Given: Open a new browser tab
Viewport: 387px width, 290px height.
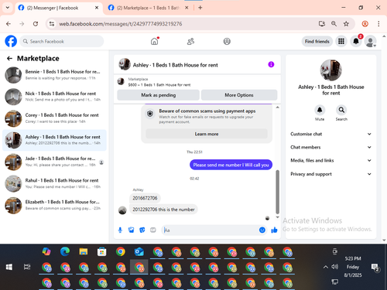Looking at the screenshot, I should click(200, 8).
